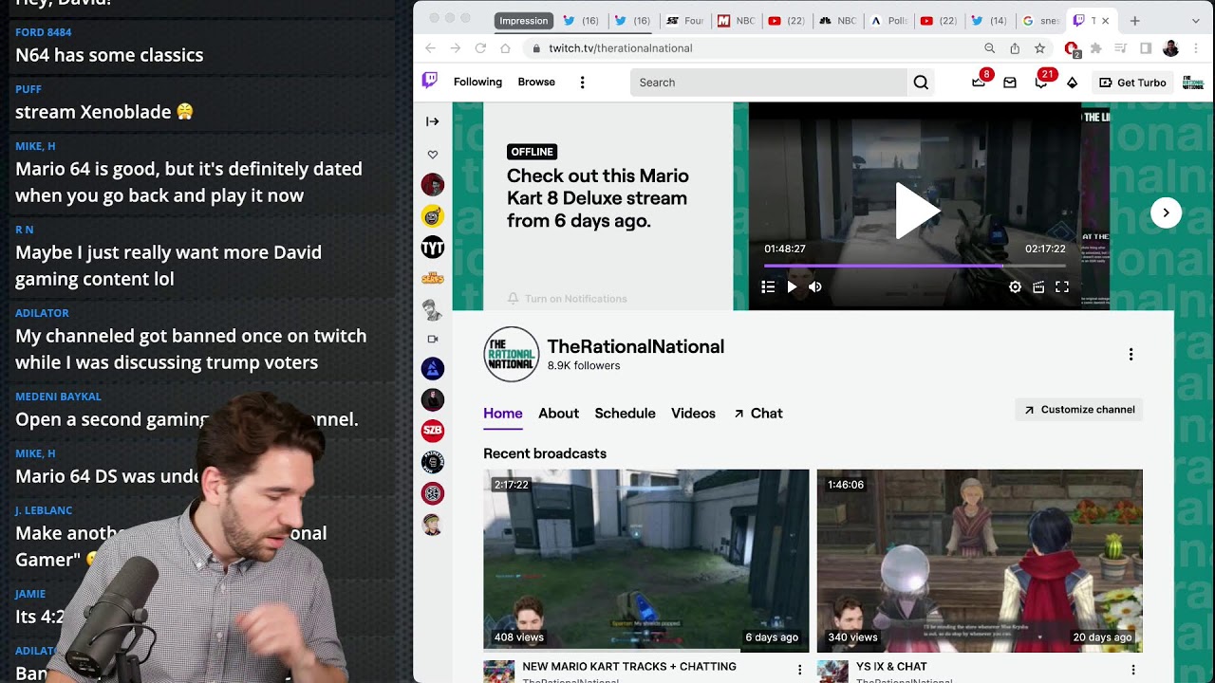
Task: Select the Home channel tab
Action: click(x=503, y=414)
